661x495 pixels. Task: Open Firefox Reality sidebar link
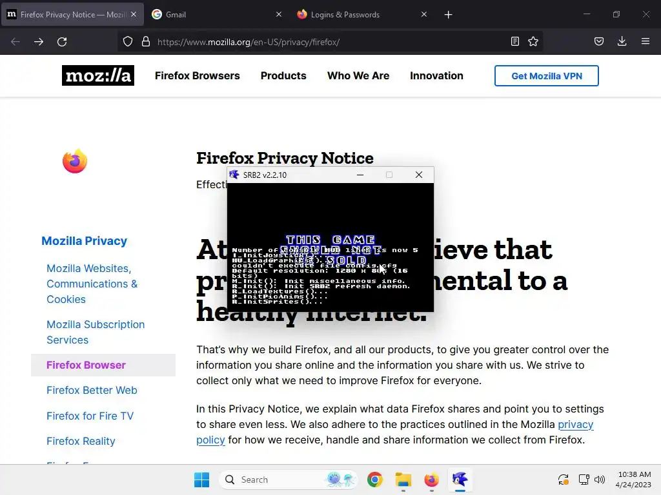81,441
